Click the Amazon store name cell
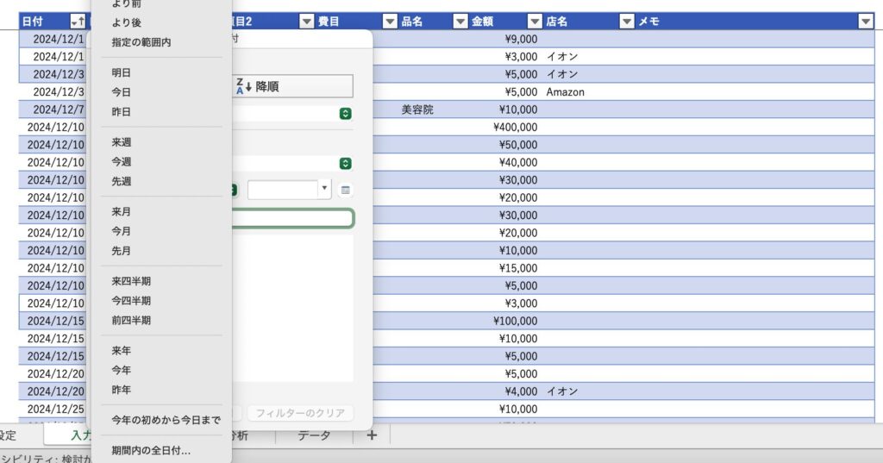Image resolution: width=883 pixels, height=463 pixels. 565,92
